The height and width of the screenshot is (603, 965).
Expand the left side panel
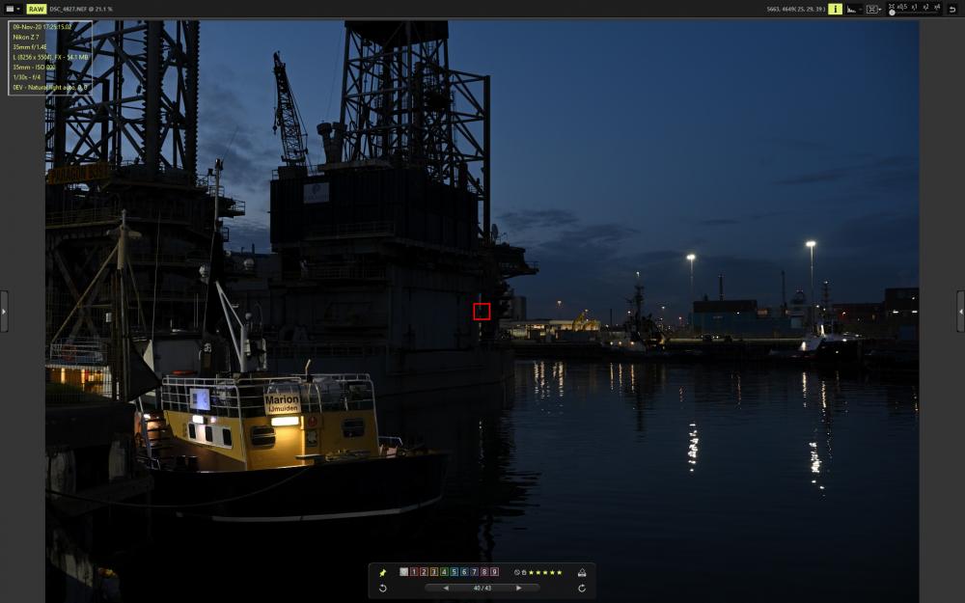(x=4, y=312)
